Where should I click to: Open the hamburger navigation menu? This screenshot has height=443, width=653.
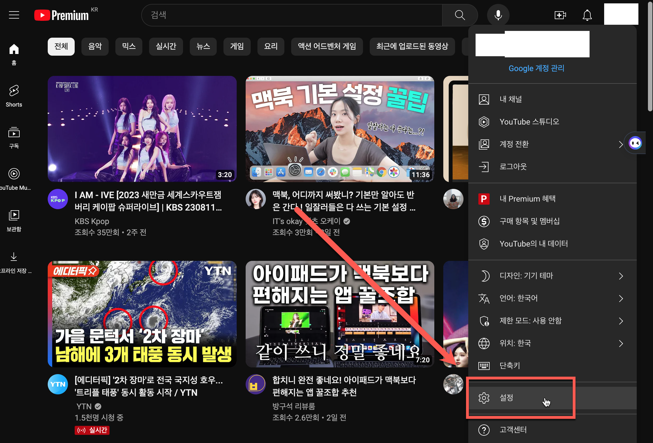pyautogui.click(x=14, y=15)
